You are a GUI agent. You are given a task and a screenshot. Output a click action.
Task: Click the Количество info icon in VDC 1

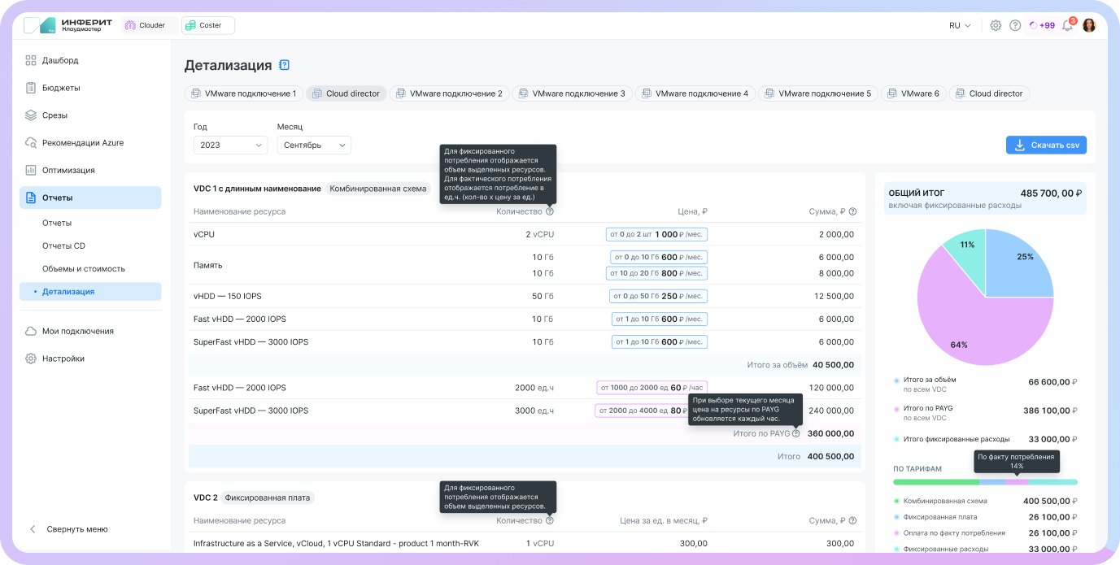[550, 211]
